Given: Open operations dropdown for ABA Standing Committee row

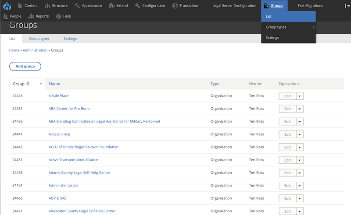Looking at the screenshot, I should (300, 122).
